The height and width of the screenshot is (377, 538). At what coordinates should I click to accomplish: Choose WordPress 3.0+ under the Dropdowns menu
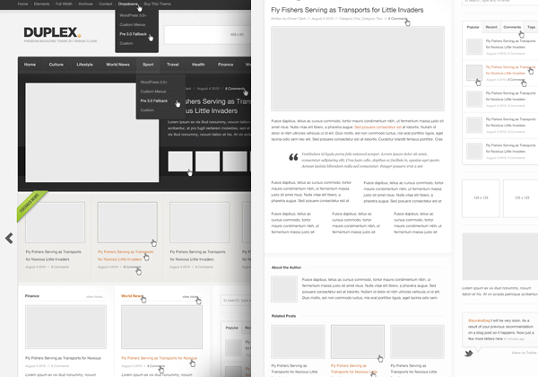(133, 15)
